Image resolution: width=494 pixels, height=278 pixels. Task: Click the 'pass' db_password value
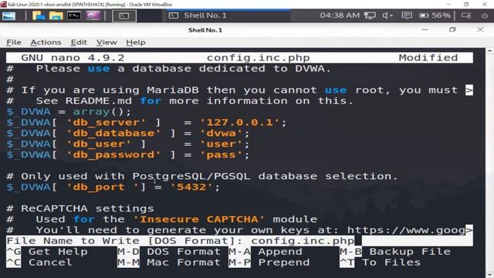pos(222,154)
